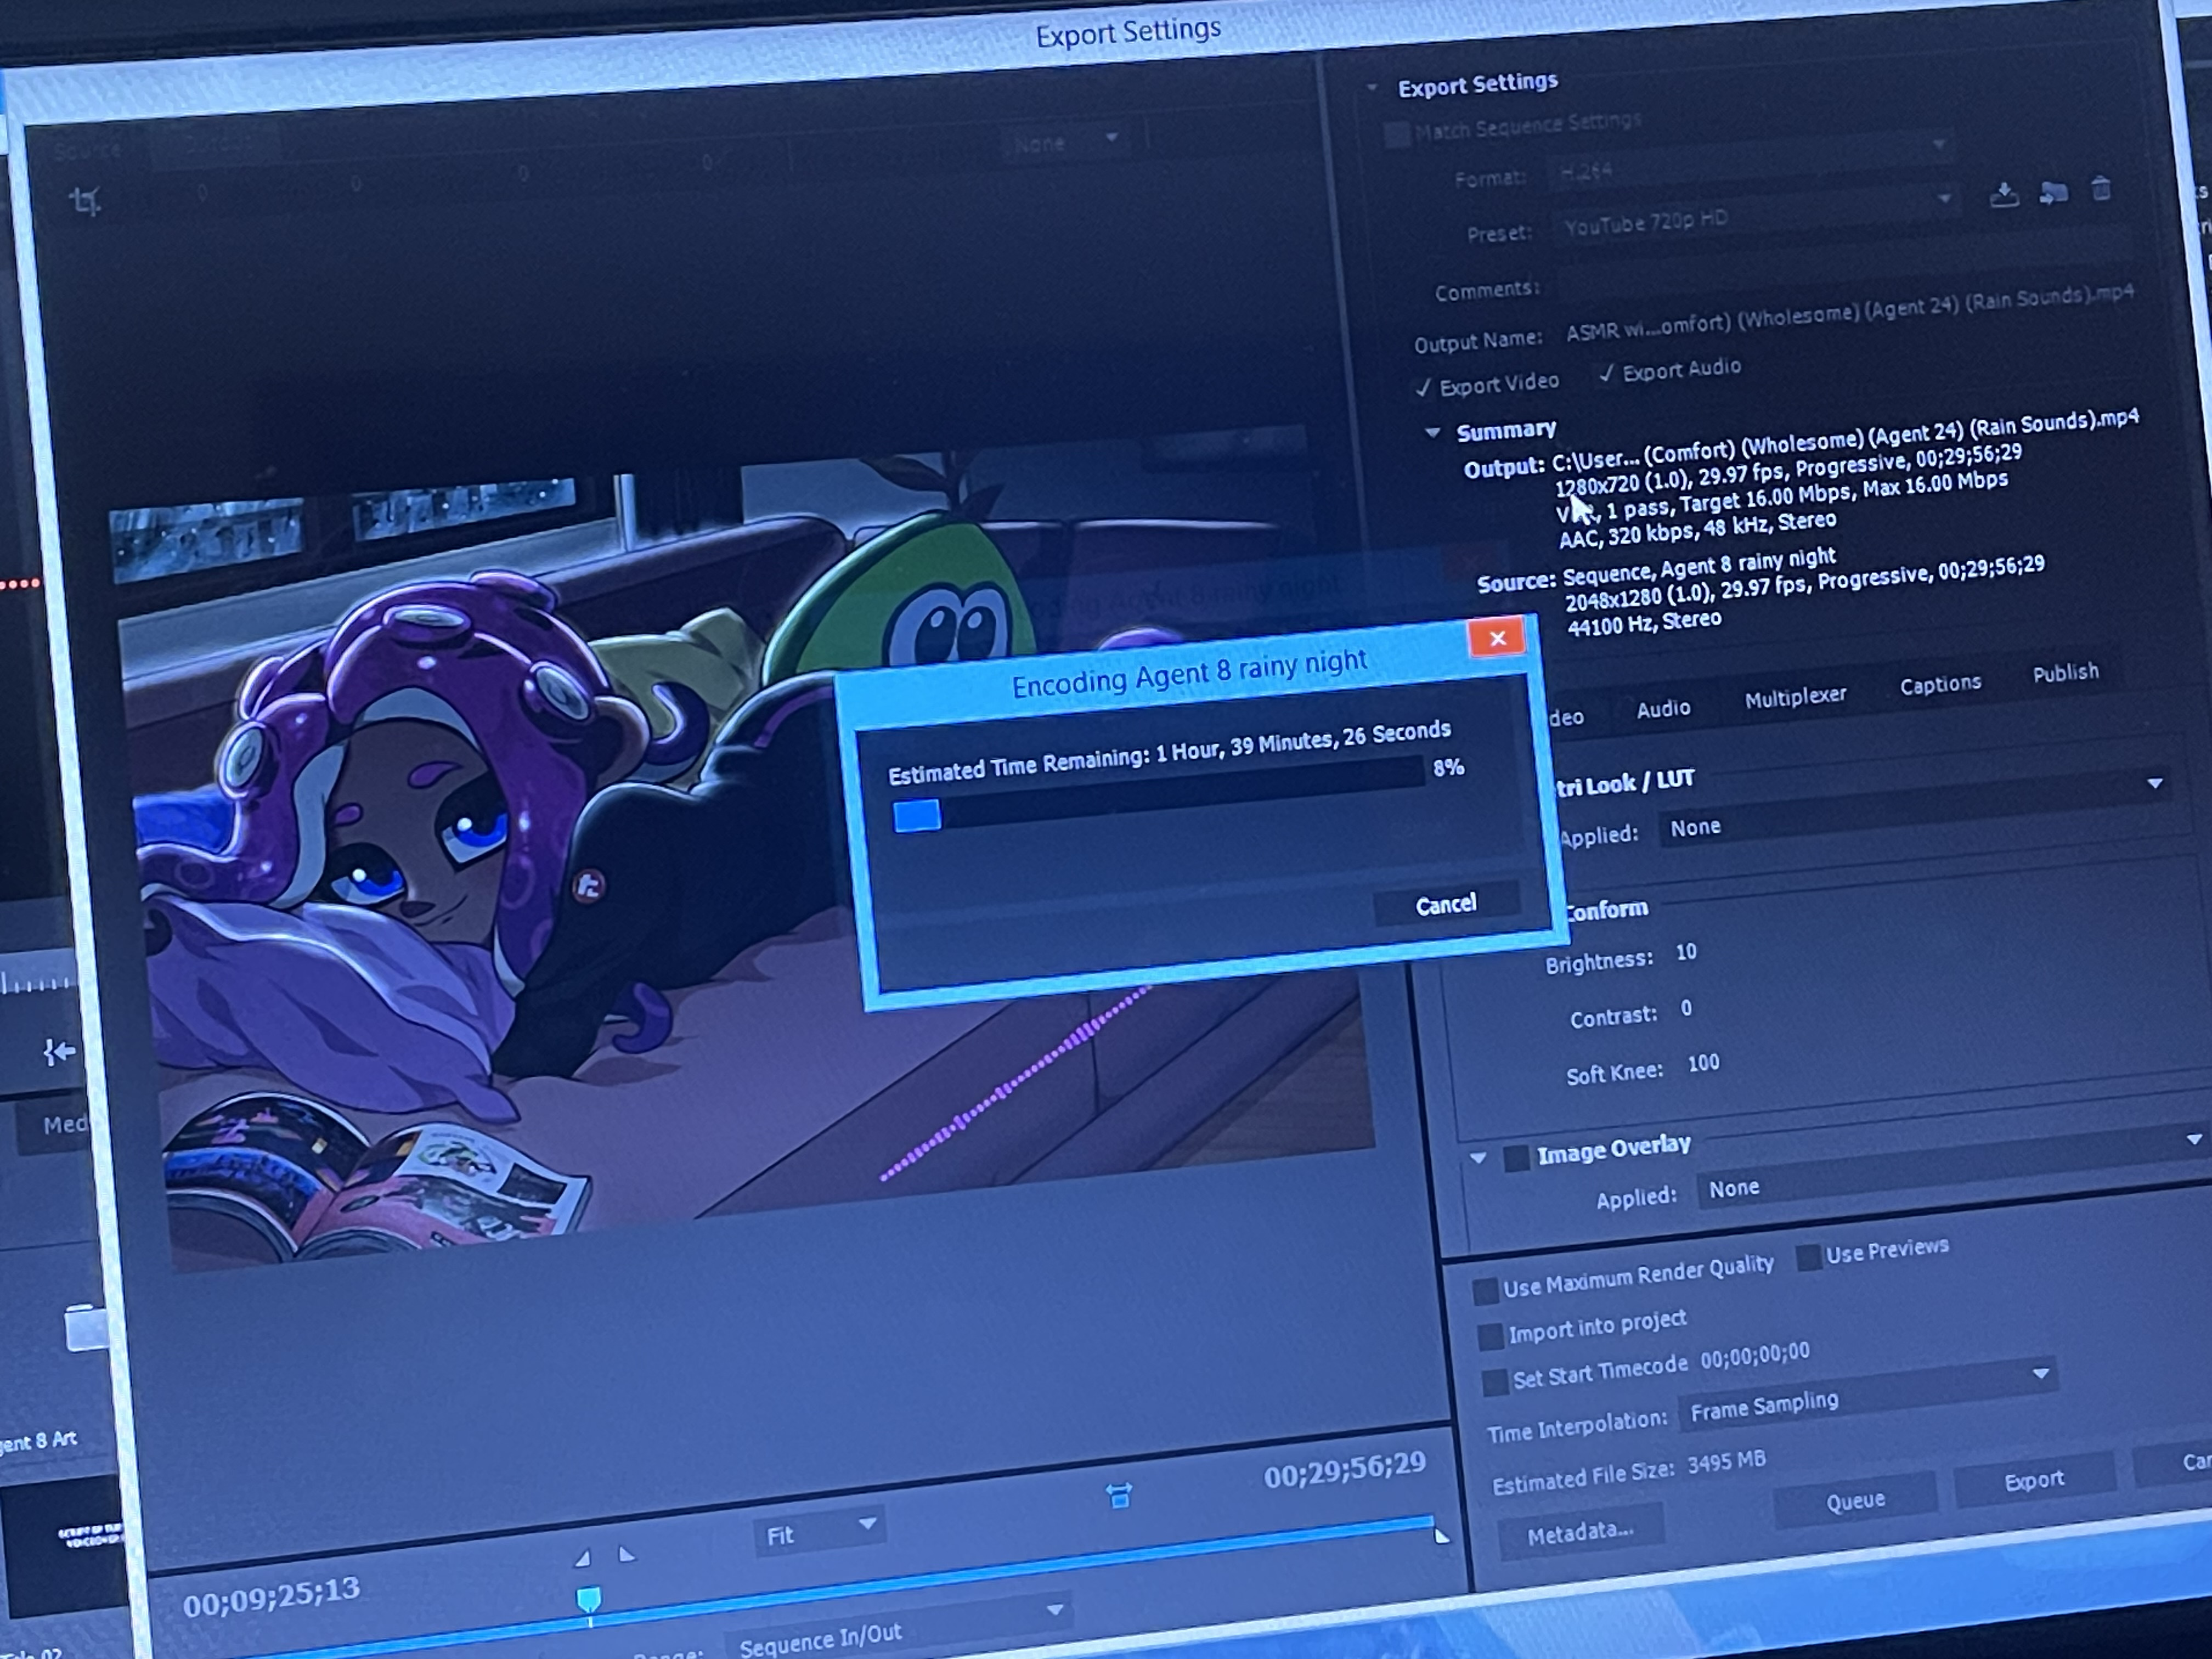
Task: Select the crop output video tool
Action: click(85, 202)
